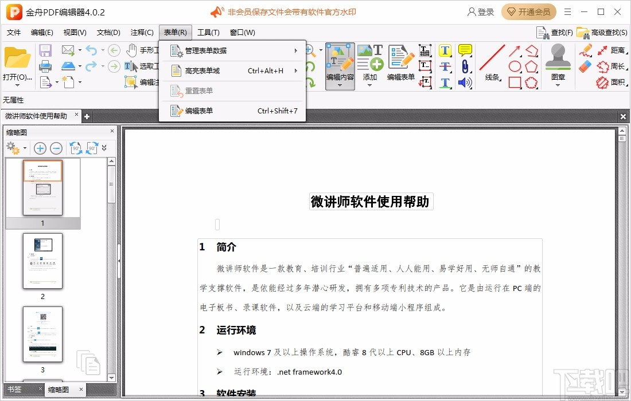The width and height of the screenshot is (631, 401).
Task: Attach a file with the paperclip tool
Action: tap(466, 66)
